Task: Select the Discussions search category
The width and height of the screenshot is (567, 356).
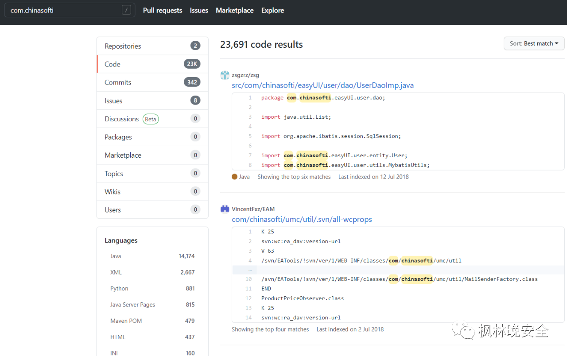Action: click(152, 119)
